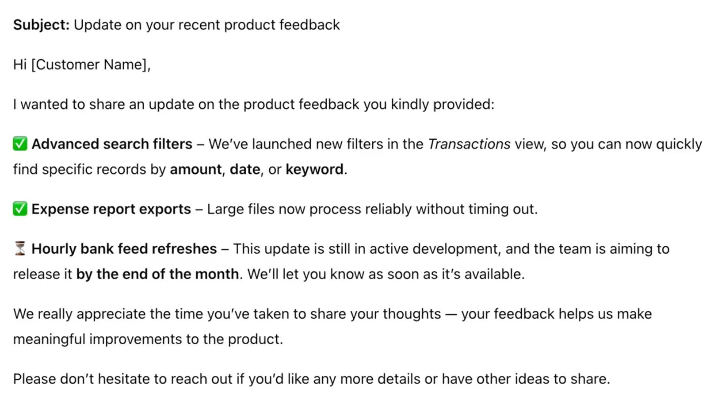
Task: Click the bold word "amount"
Action: [x=195, y=169]
